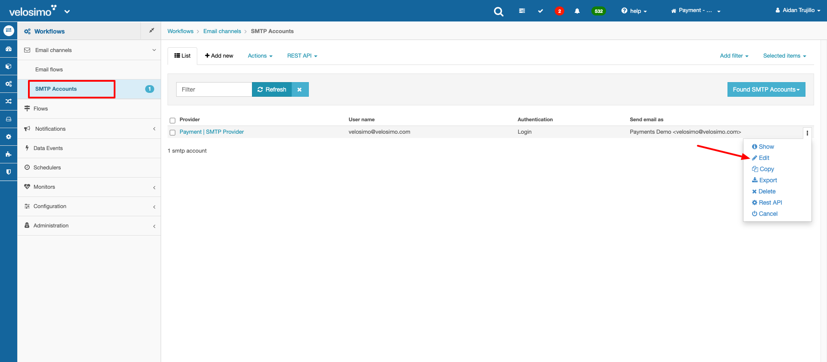827x362 pixels.
Task: Click the velosimo logo
Action: 33,11
